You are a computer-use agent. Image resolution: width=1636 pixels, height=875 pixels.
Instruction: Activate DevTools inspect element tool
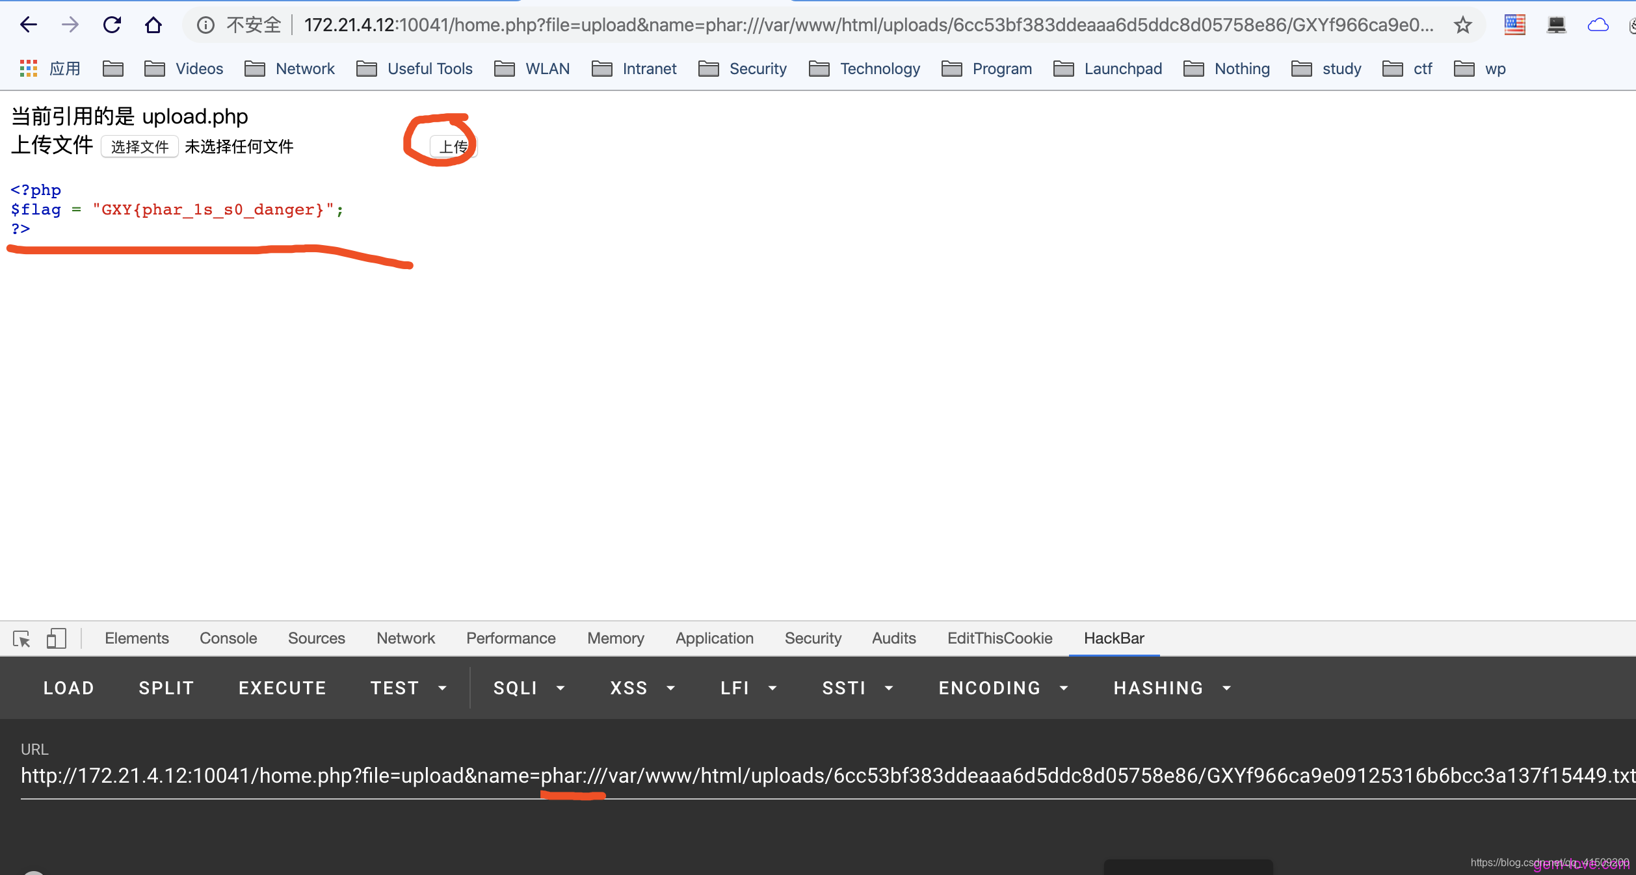coord(21,638)
